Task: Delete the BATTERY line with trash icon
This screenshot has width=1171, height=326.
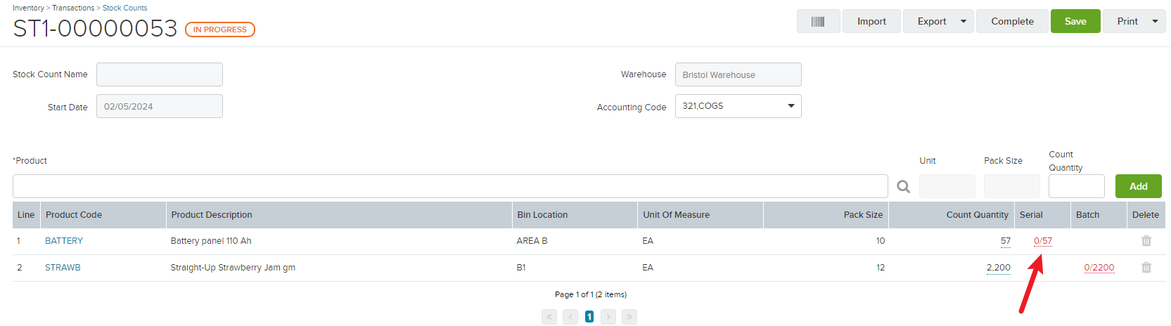Action: pos(1146,241)
